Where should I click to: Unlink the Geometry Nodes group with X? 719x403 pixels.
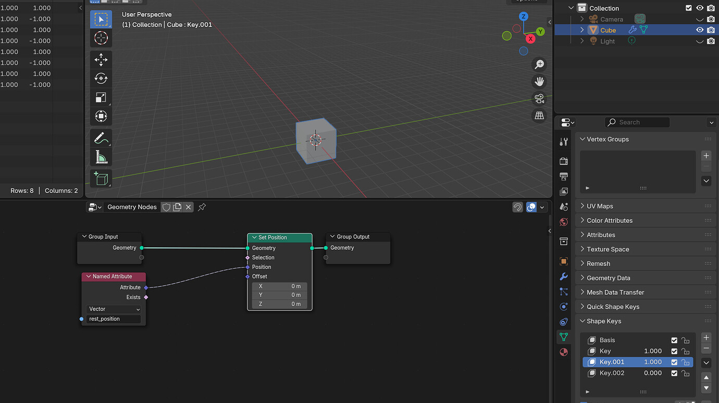(189, 207)
